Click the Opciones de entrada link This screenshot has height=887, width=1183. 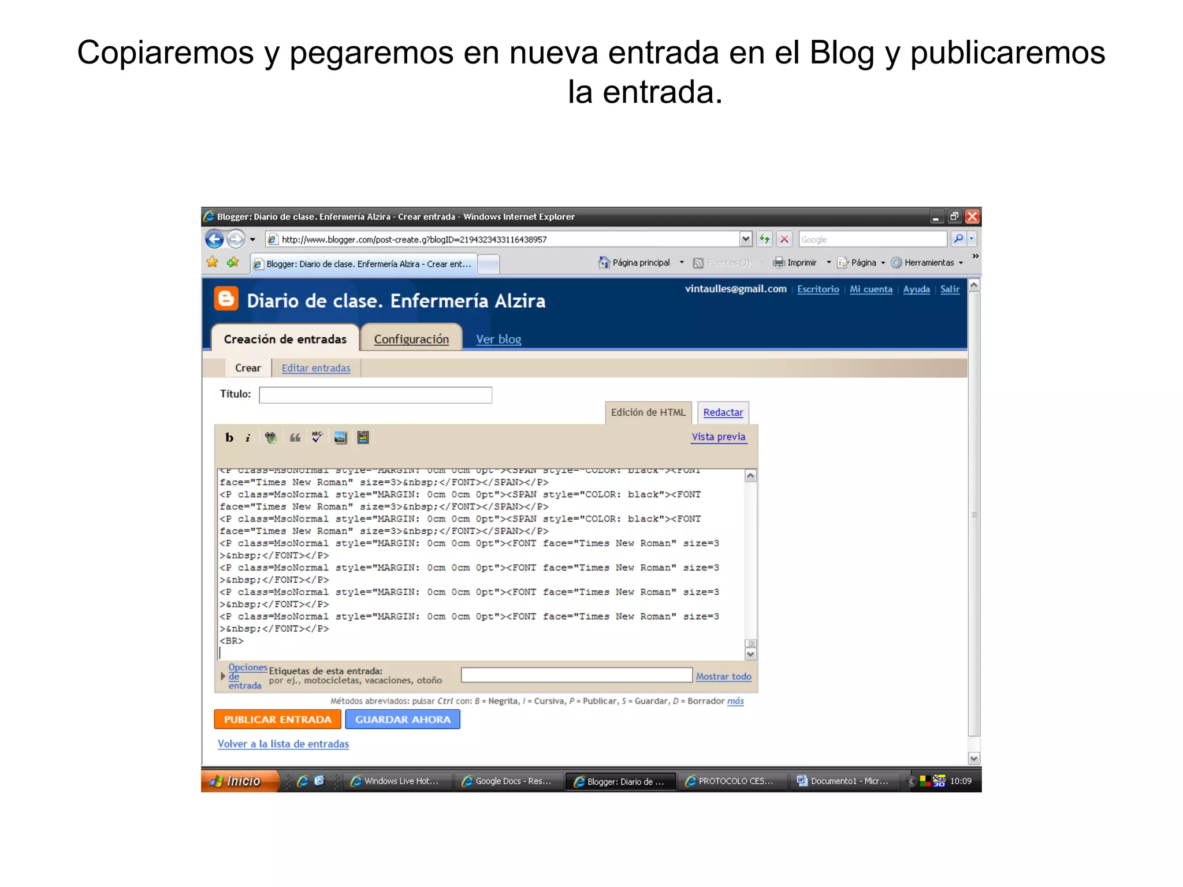247,676
